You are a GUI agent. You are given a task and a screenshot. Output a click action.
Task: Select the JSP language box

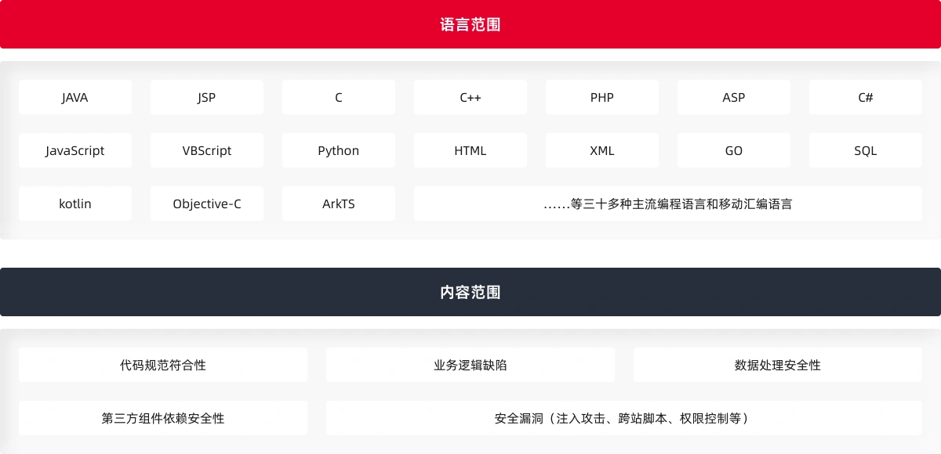pos(207,98)
